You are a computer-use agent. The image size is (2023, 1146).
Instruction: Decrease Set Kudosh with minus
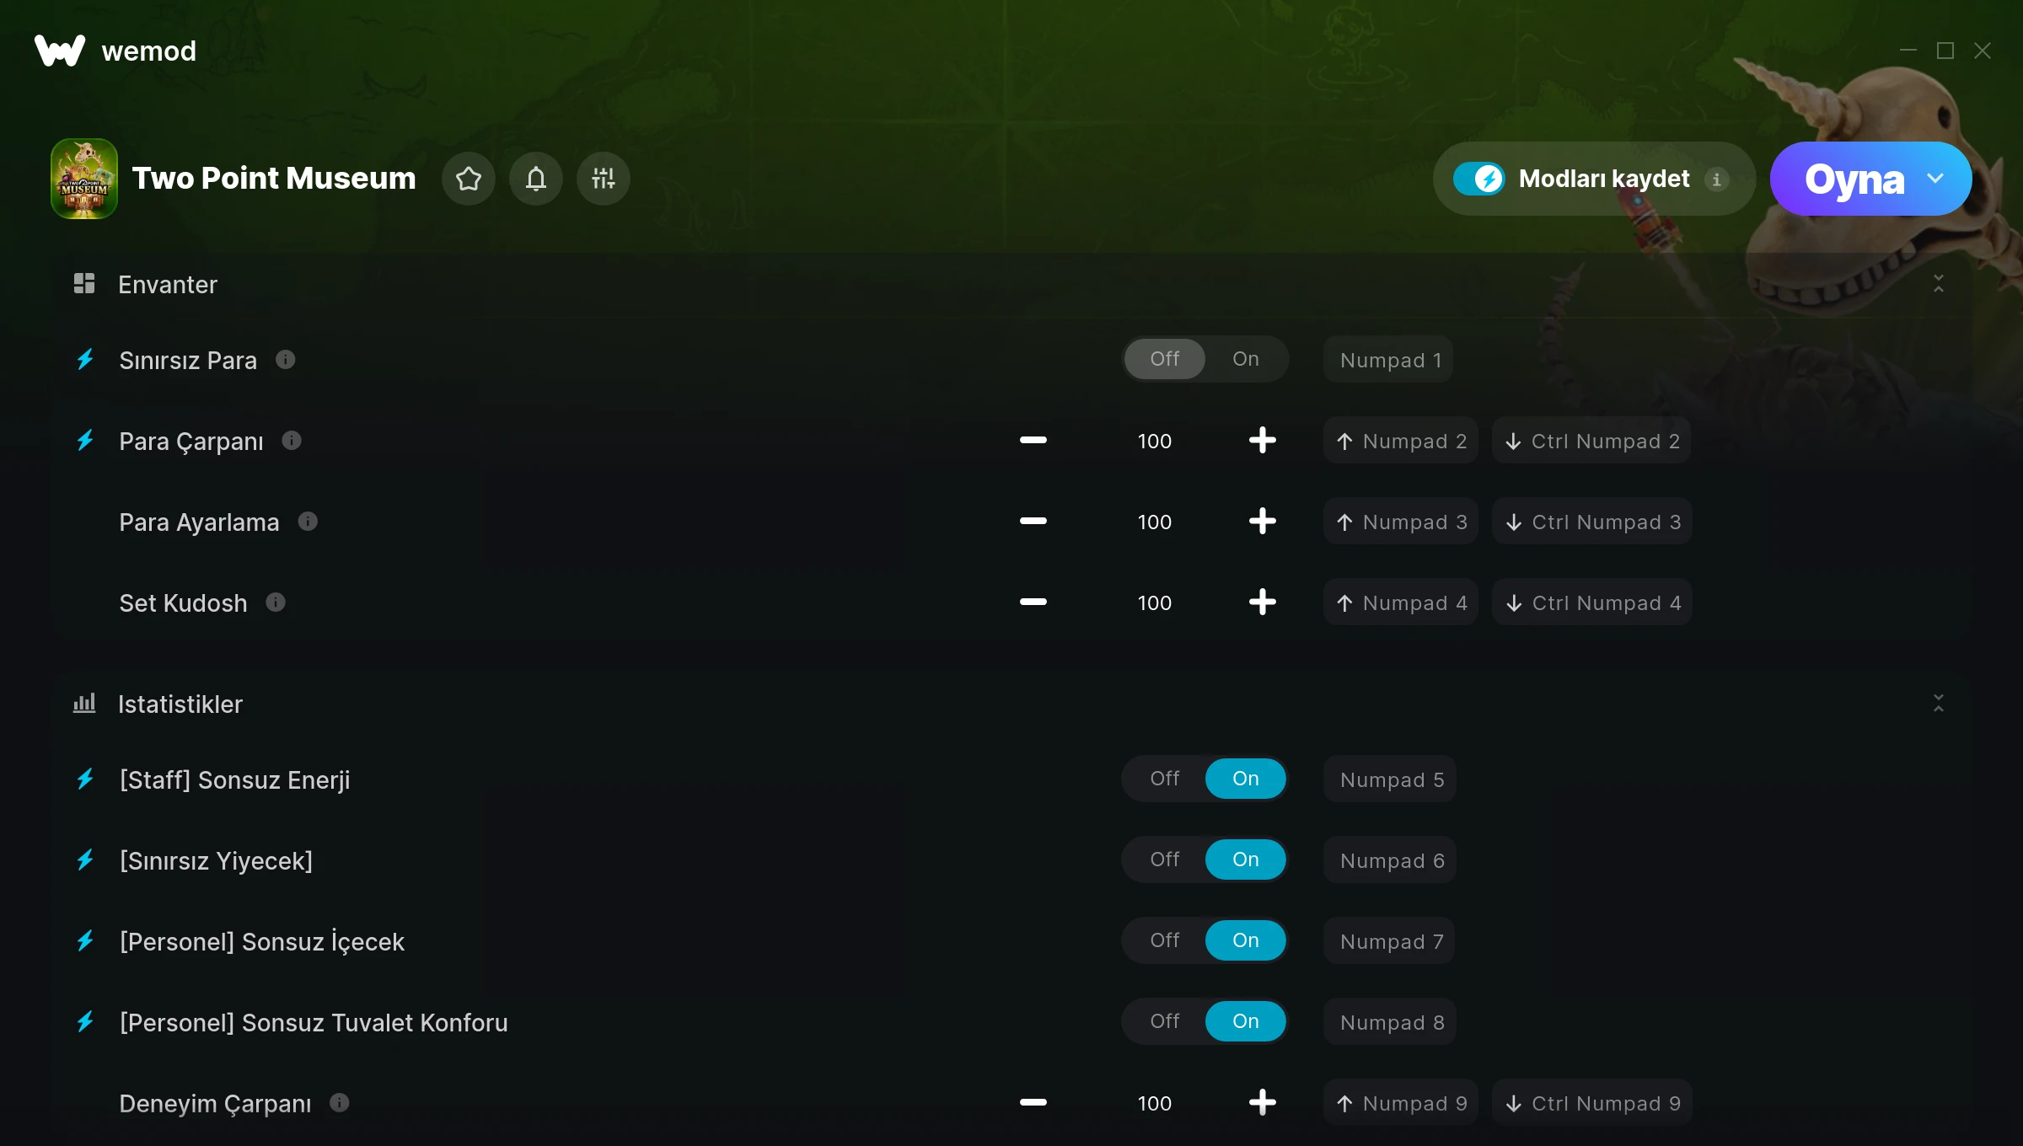1033,602
